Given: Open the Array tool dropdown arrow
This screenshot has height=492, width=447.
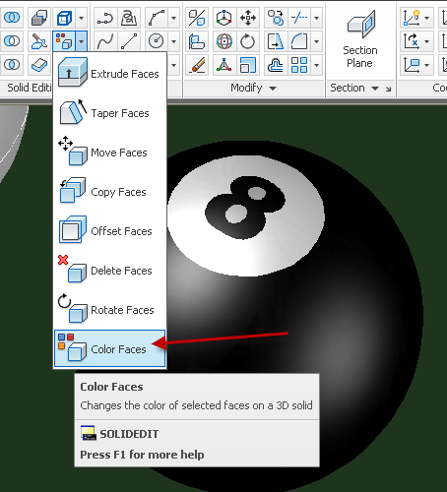Looking at the screenshot, I should point(316,64).
